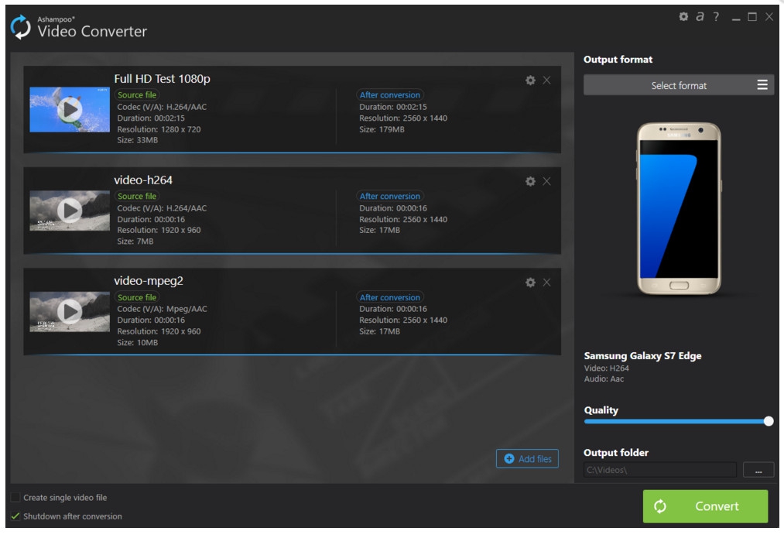Uncheck Shutdown after conversion
The image size is (784, 538).
point(15,516)
